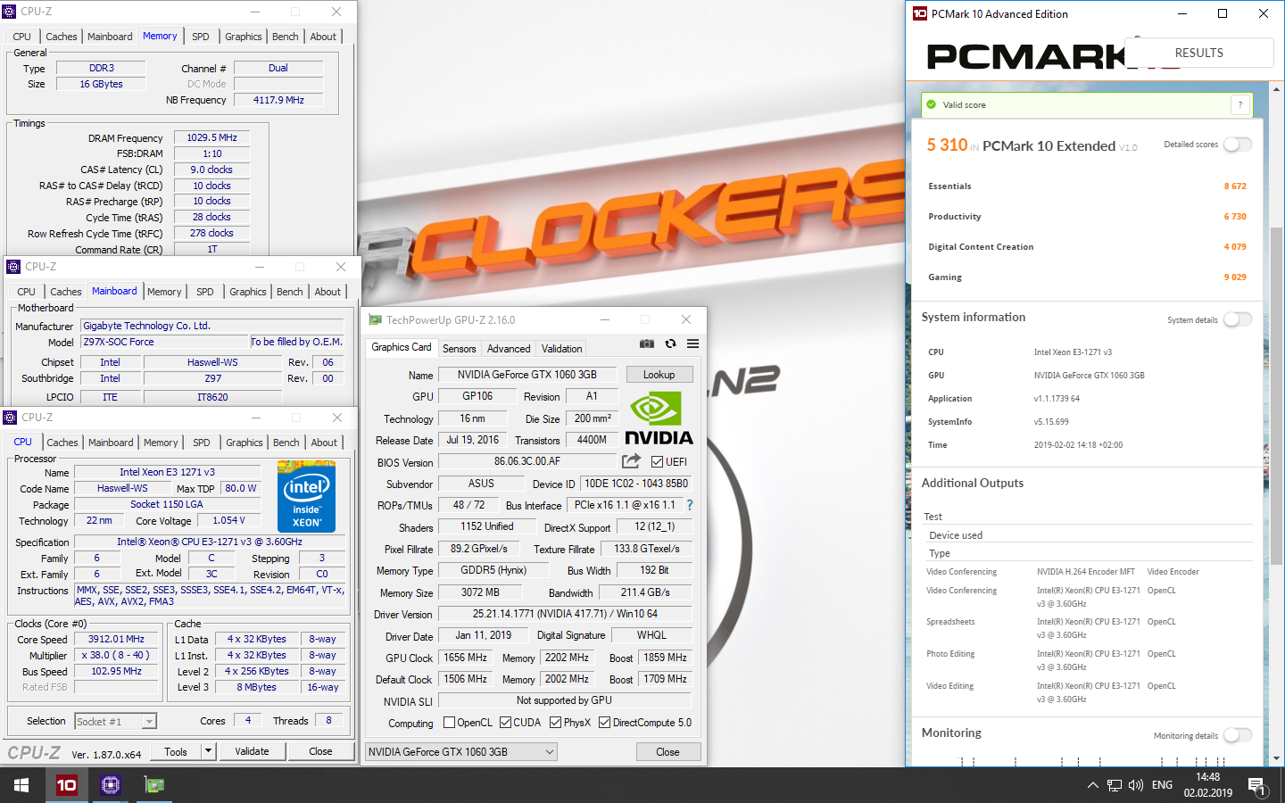Click the Bus Interface question mark icon

[690, 505]
